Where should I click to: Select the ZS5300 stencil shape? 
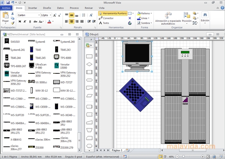[36, 147]
